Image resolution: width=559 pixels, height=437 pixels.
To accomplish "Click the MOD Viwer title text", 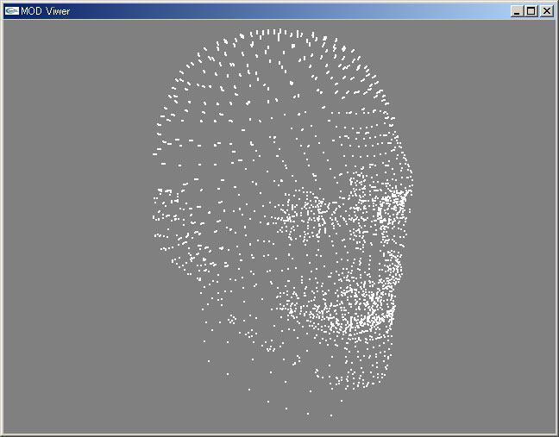I will coord(45,11).
